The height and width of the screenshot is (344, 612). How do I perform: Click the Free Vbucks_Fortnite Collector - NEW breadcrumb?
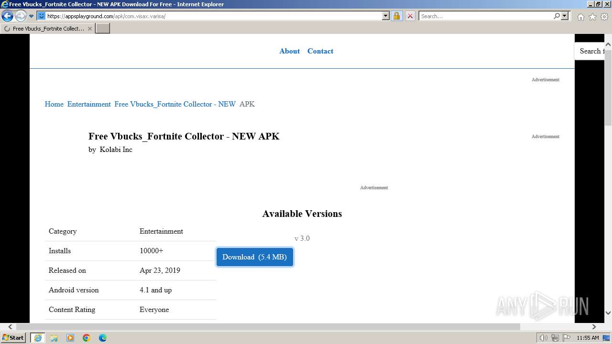[175, 104]
